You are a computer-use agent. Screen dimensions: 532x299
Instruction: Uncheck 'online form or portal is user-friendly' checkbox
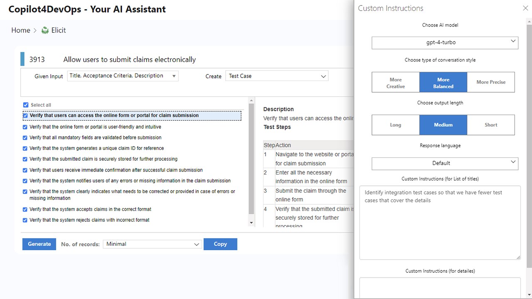point(25,127)
